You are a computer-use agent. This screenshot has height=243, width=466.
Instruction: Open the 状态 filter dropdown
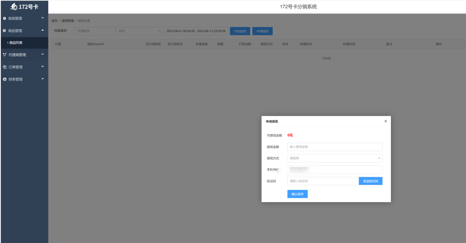139,31
